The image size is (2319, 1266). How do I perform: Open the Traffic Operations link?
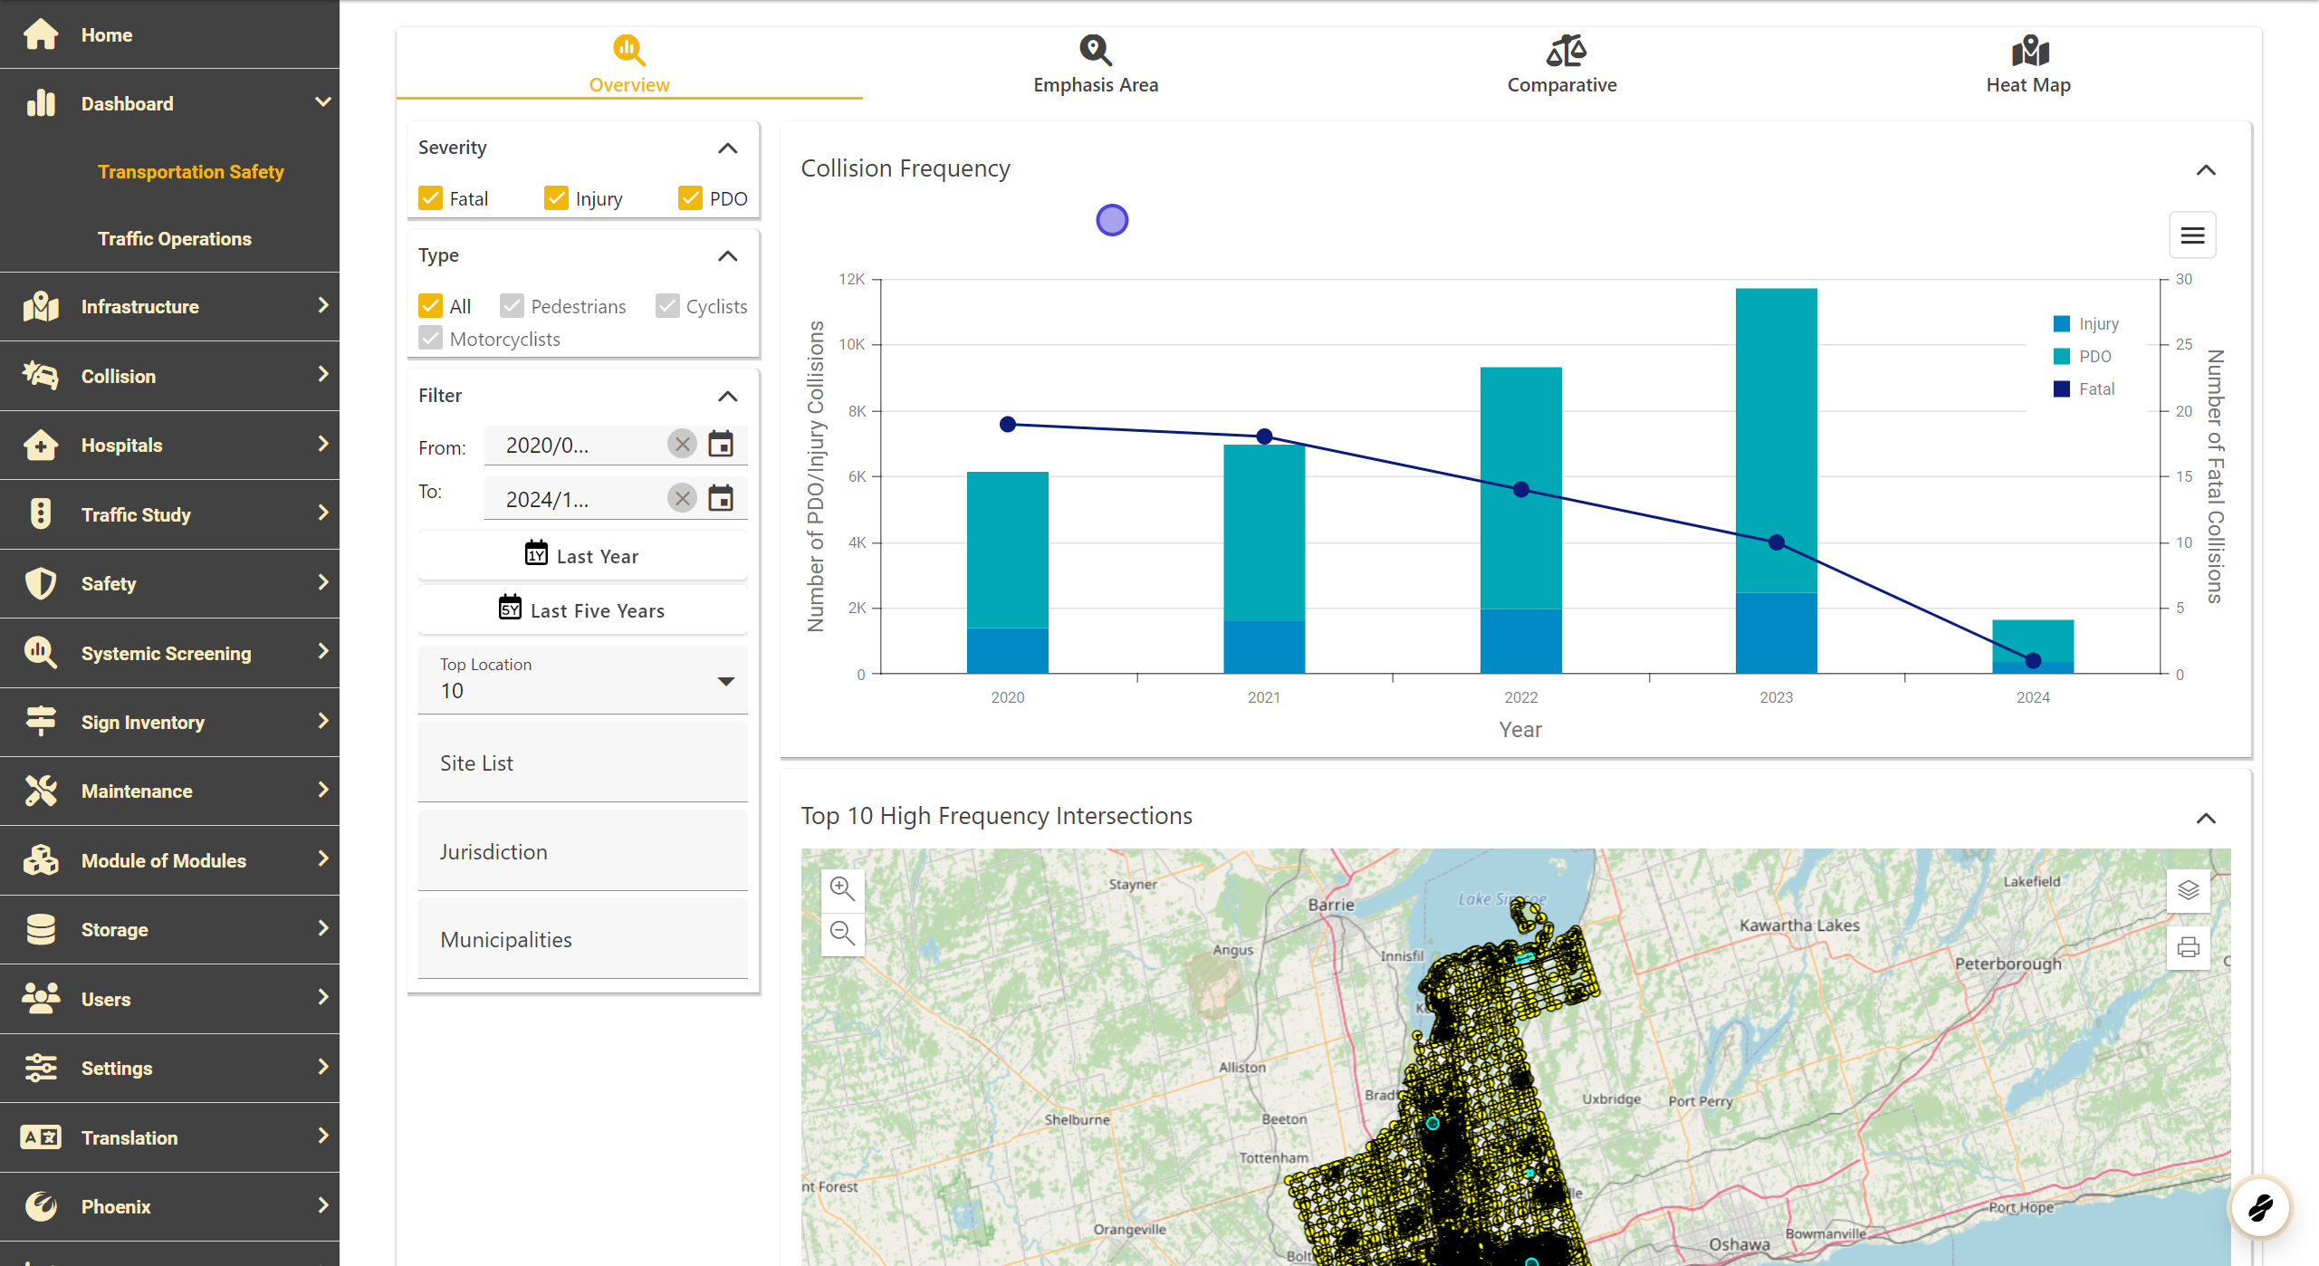tap(175, 239)
